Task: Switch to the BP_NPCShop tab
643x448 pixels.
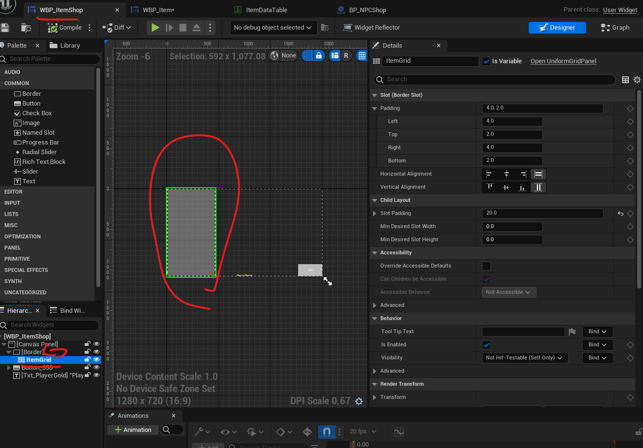Action: coord(367,10)
